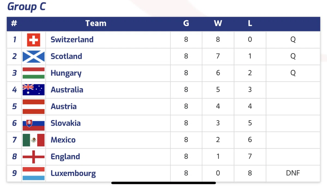Click the Luxembourg flag icon

(34, 174)
